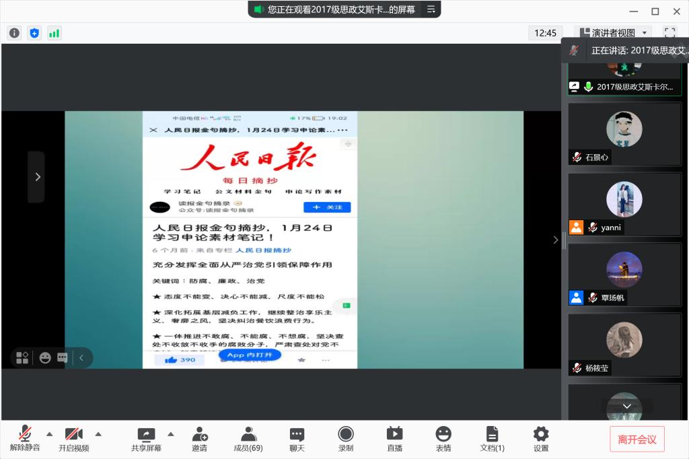Screen dimensions: 689x459
Task: Click the red 离开会议 button
Action: coord(637,439)
